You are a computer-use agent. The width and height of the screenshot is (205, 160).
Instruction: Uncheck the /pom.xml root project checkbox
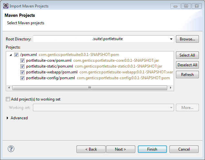click(x=16, y=55)
